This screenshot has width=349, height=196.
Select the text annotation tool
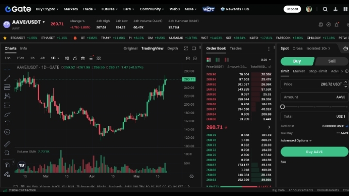pyautogui.click(x=7, y=123)
